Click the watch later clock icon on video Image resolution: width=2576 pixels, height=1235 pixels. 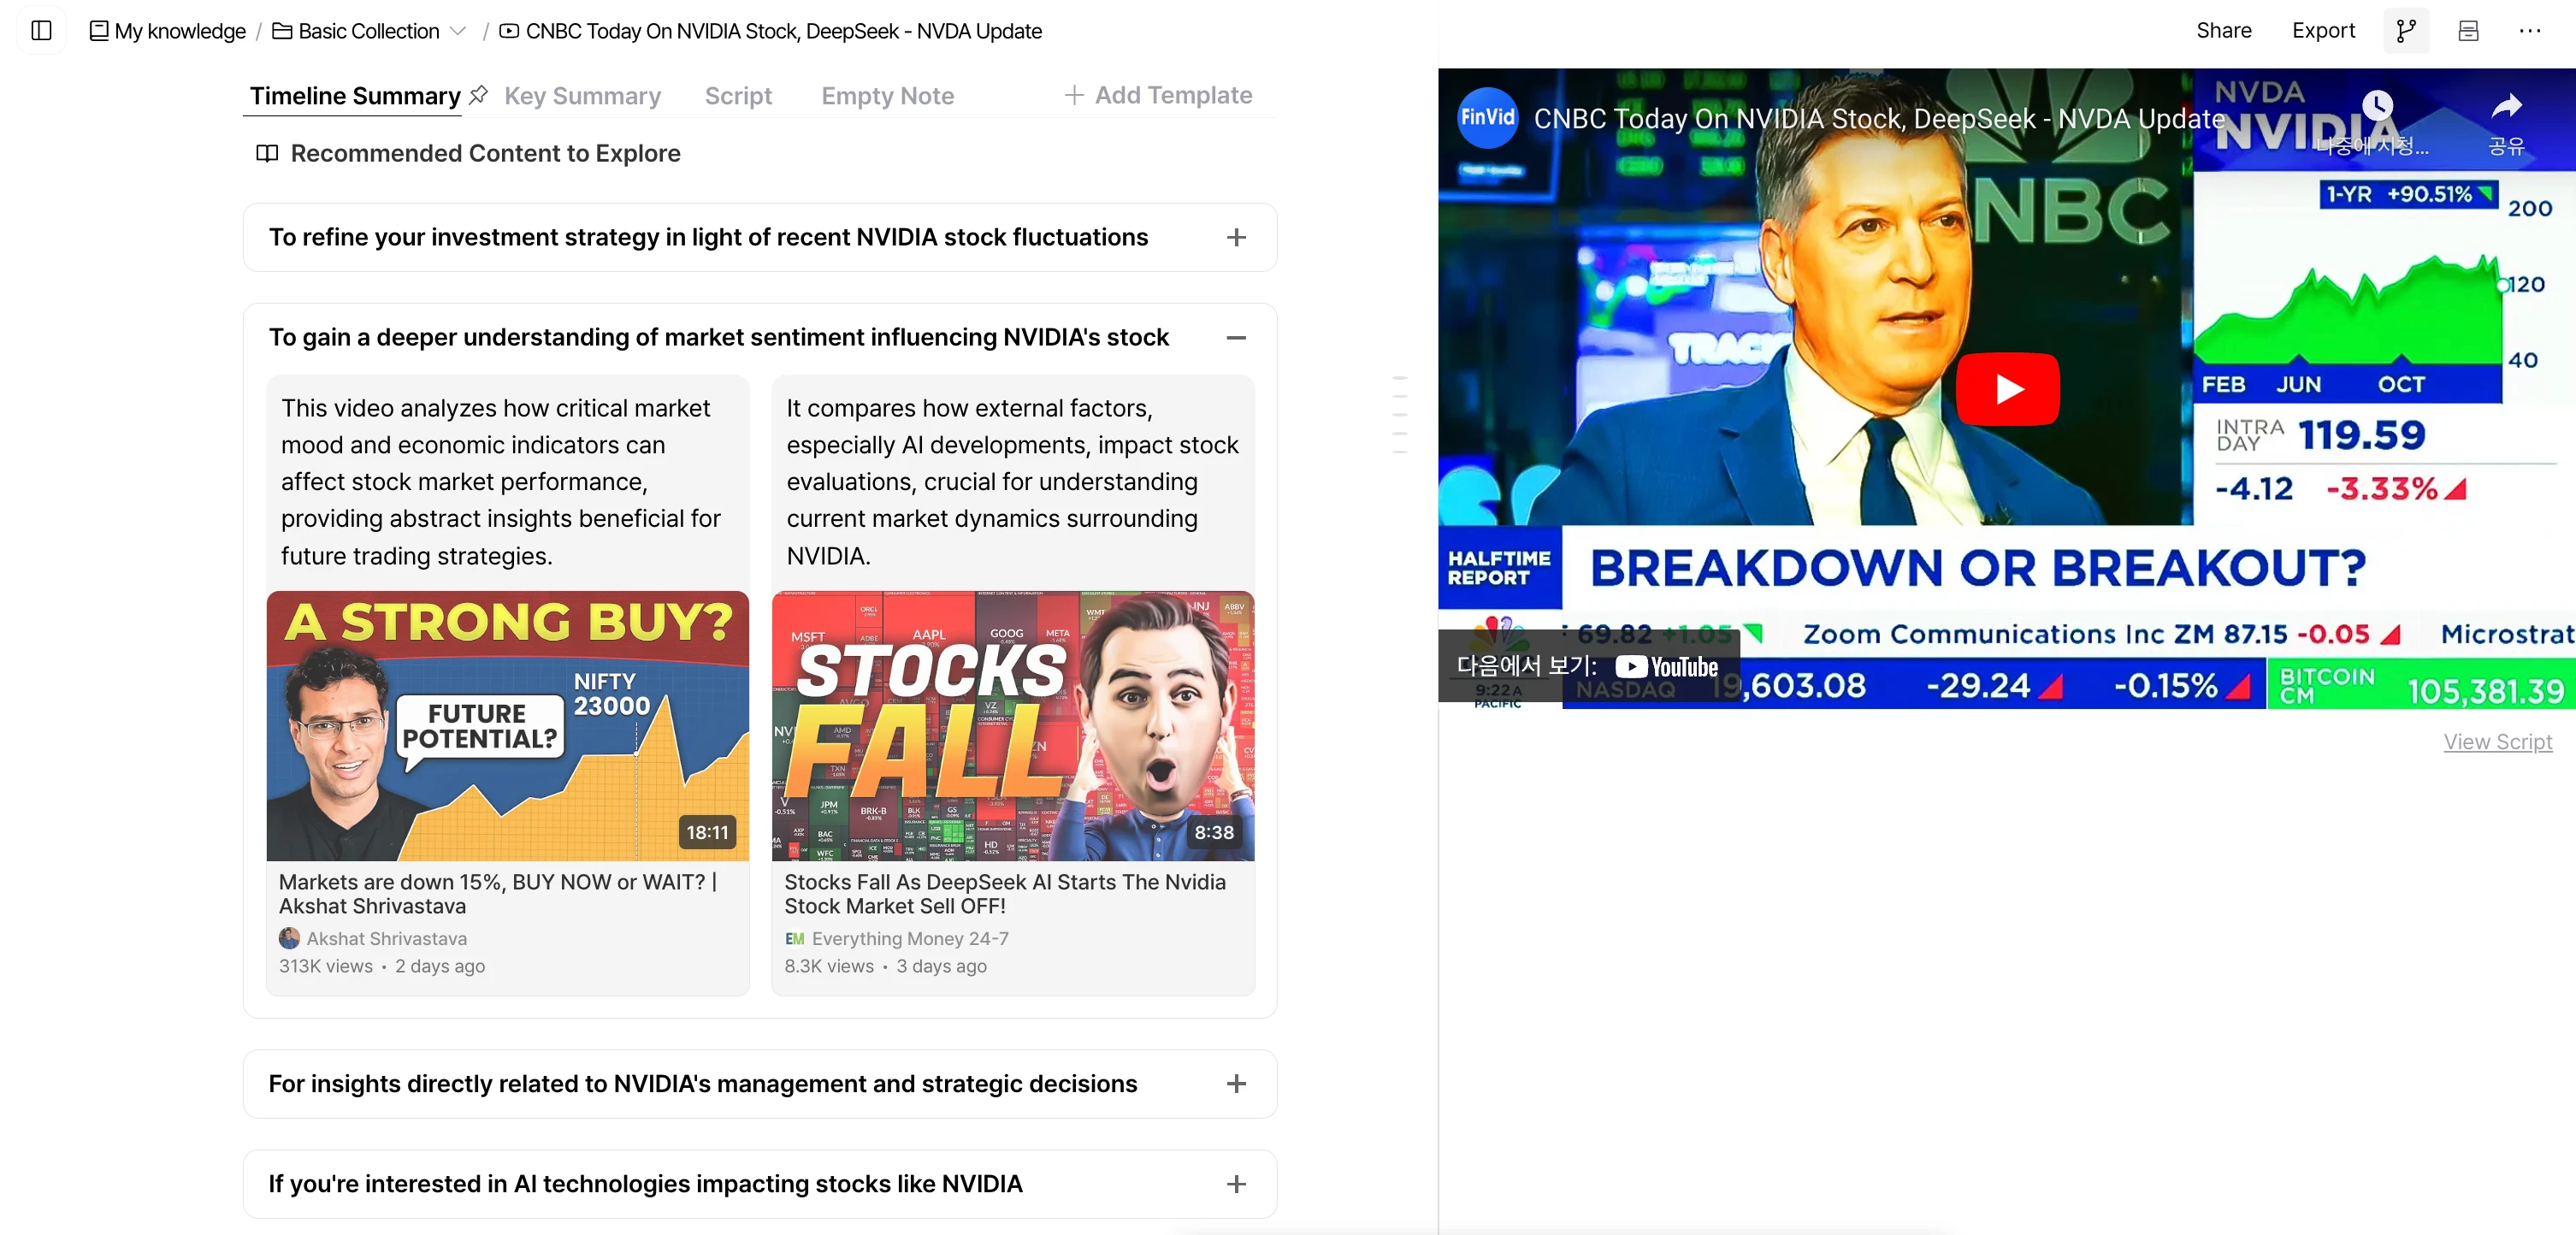tap(2377, 106)
